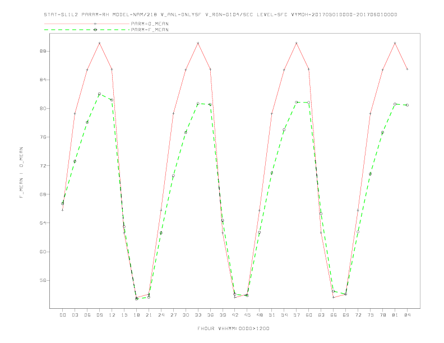Click the x-axis tick label 84
444x343 pixels.
point(408,315)
